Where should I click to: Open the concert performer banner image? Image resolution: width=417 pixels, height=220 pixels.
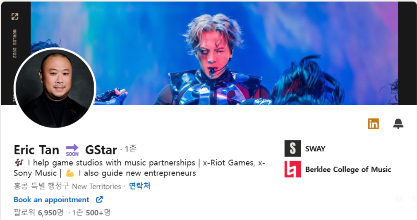click(x=214, y=53)
